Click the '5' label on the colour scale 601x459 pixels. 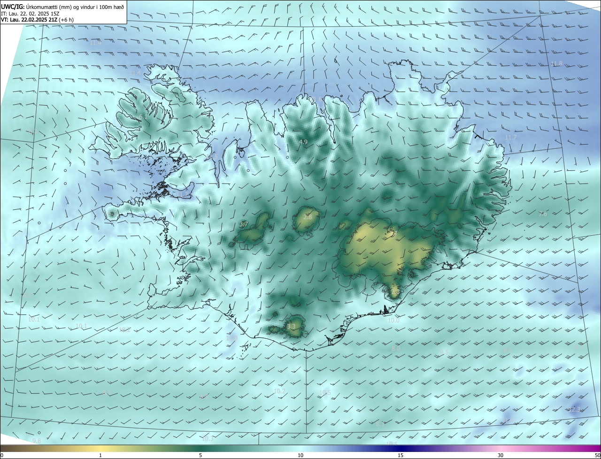200,455
